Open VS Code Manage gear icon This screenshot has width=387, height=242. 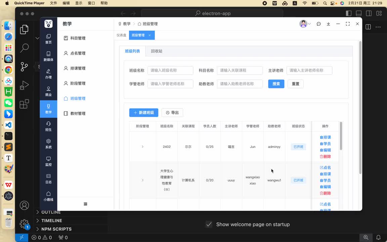[24, 224]
